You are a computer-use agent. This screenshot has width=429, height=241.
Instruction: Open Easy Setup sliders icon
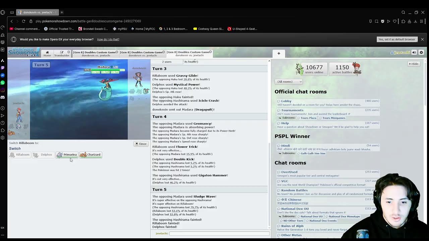(x=422, y=21)
